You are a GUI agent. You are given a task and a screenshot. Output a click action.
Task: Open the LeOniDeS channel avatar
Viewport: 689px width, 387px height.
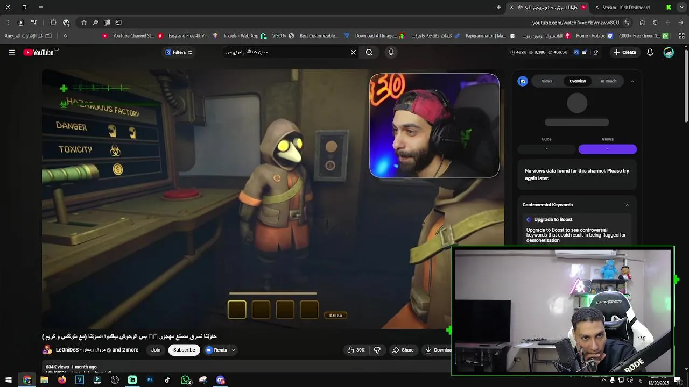(x=48, y=350)
